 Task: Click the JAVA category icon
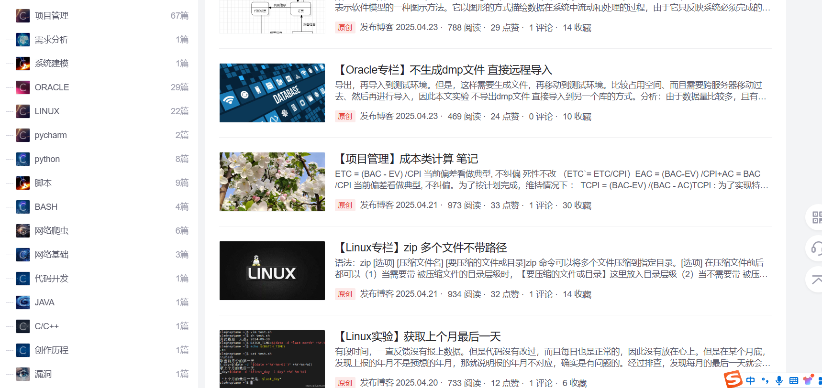click(x=23, y=302)
